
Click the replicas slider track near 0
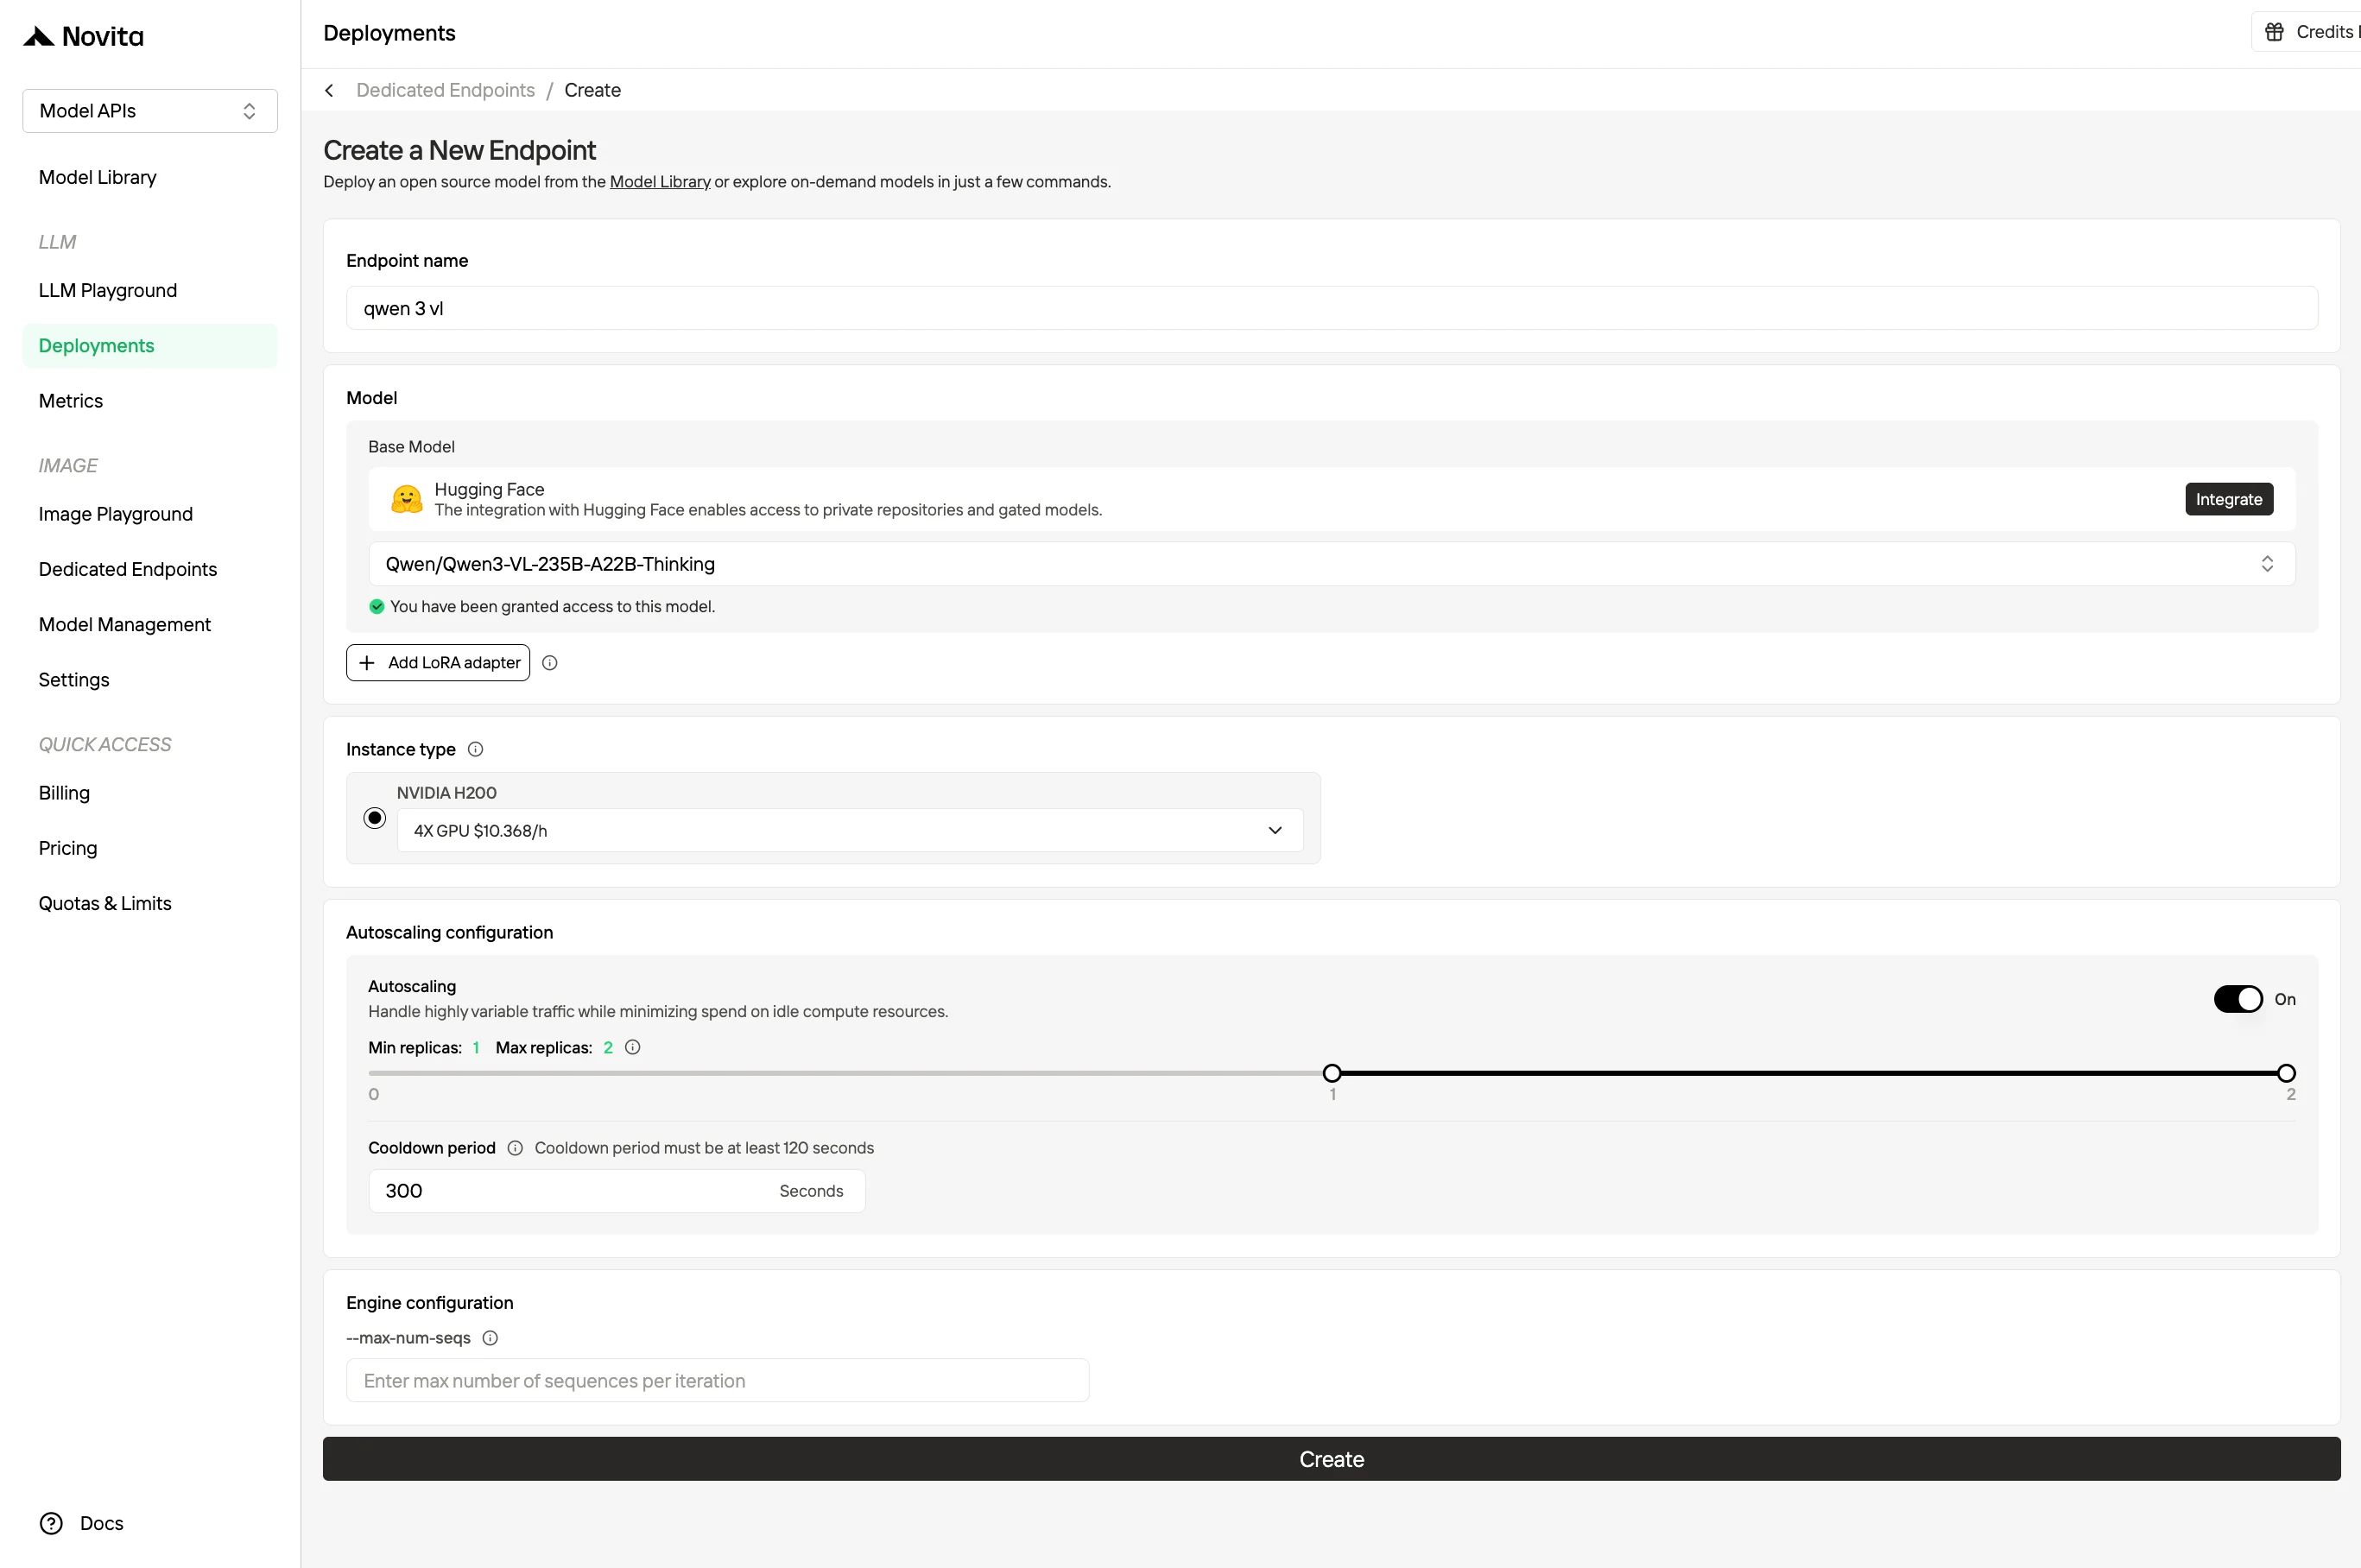(375, 1073)
